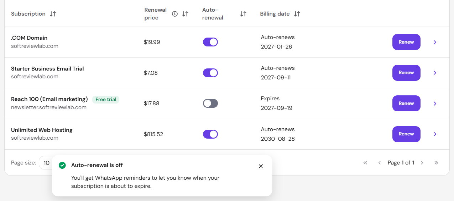The height and width of the screenshot is (201, 454).
Task: Renew Reach 100 Email marketing
Action: click(x=406, y=103)
